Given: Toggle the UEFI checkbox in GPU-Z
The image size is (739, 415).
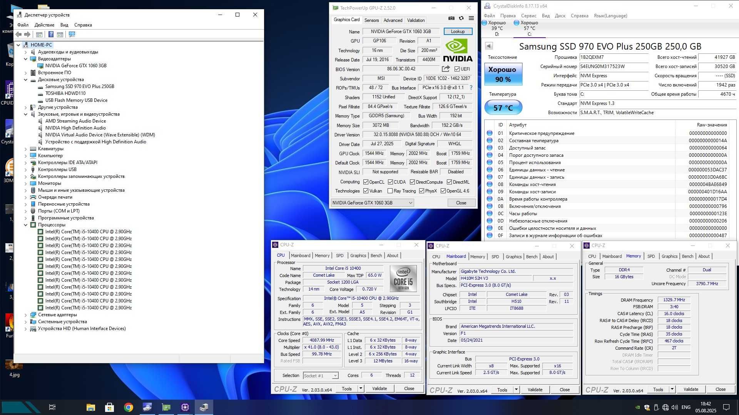Looking at the screenshot, I should coord(457,69).
